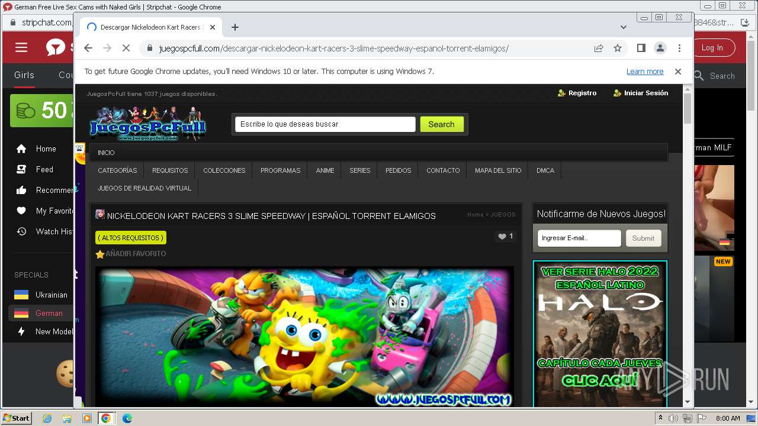Open ANIME menu item
The width and height of the screenshot is (758, 426).
325,170
